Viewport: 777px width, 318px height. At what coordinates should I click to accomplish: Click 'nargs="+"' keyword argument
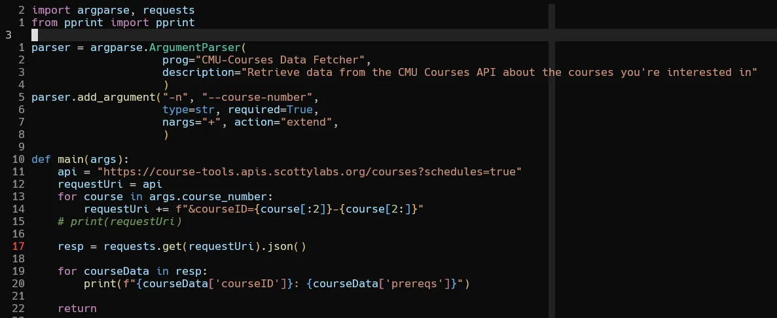click(192, 122)
